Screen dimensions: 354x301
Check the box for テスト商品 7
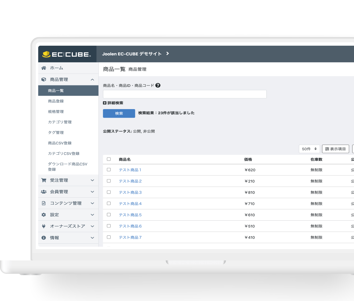pyautogui.click(x=109, y=237)
